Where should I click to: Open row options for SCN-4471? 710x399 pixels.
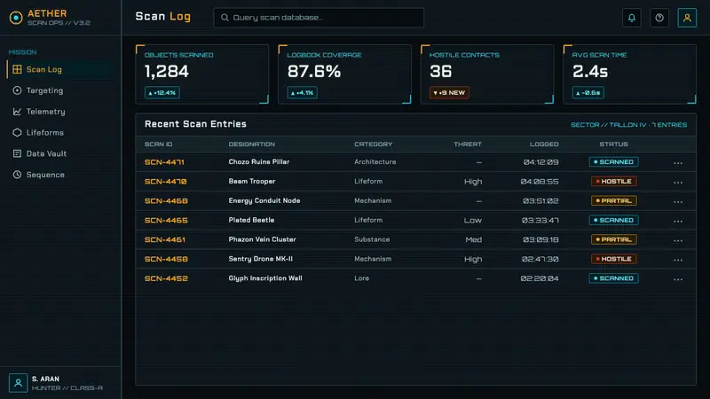pyautogui.click(x=678, y=162)
